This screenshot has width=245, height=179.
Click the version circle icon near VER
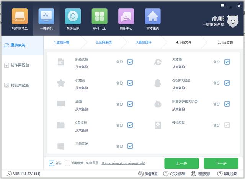coord(9,174)
